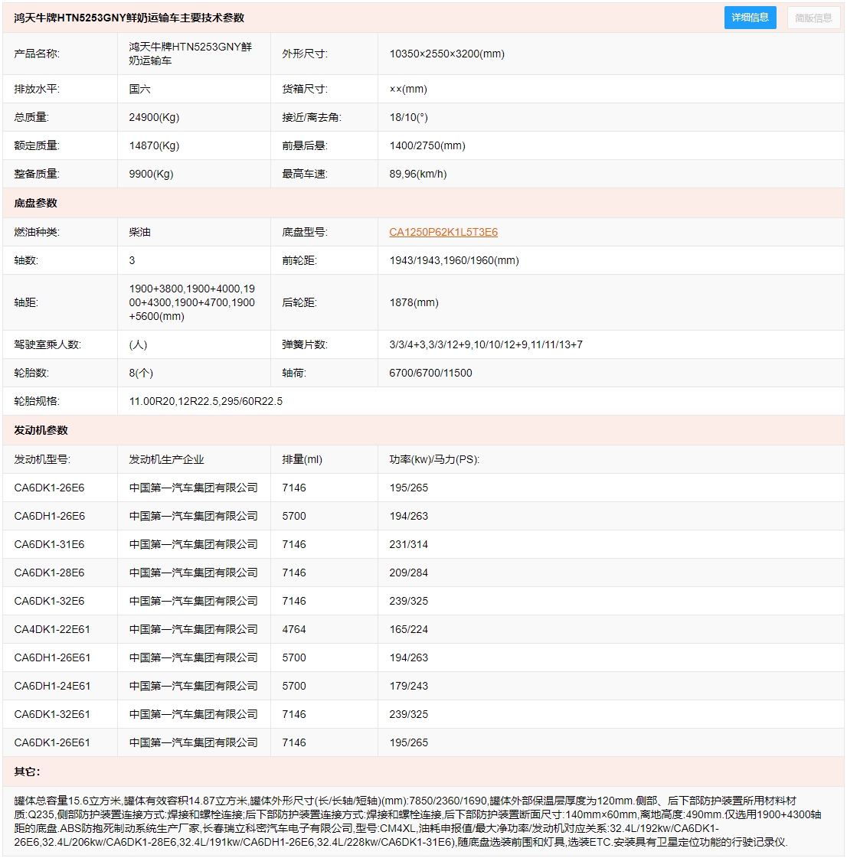Click the 详细信息 button
Image resolution: width=847 pixels, height=858 pixels.
(750, 18)
